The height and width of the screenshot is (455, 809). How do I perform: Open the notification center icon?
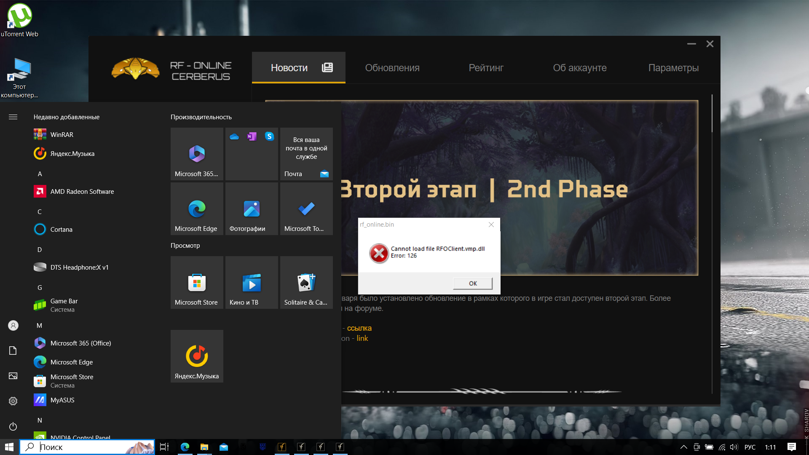tap(792, 447)
